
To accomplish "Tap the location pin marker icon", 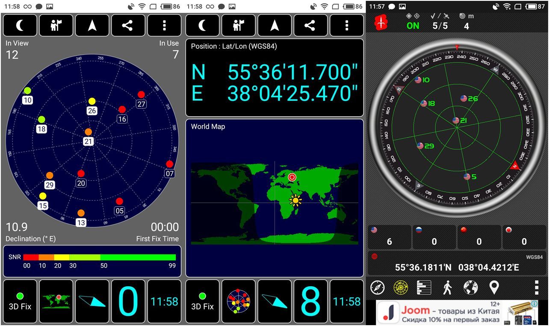I will point(494,288).
